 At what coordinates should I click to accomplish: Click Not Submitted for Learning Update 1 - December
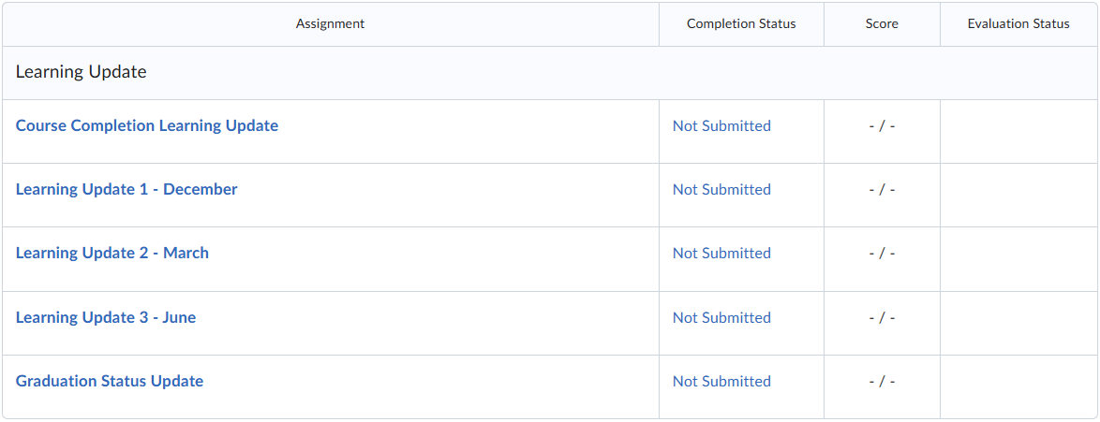coord(721,189)
